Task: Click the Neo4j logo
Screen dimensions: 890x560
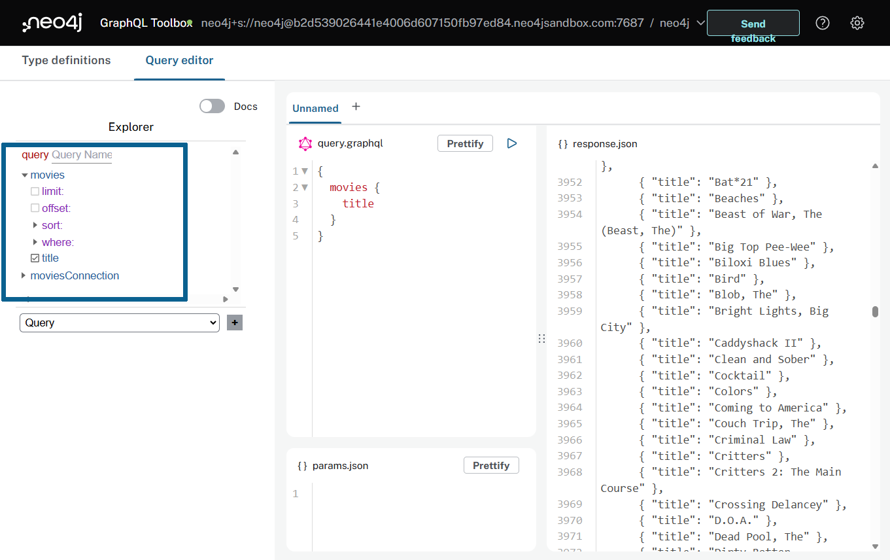Action: pos(52,24)
